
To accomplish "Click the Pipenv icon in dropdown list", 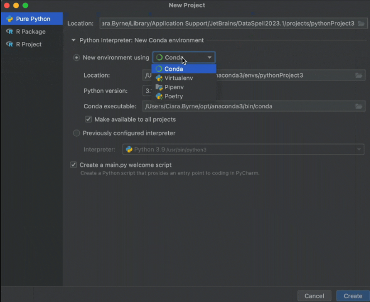I will [x=159, y=87].
